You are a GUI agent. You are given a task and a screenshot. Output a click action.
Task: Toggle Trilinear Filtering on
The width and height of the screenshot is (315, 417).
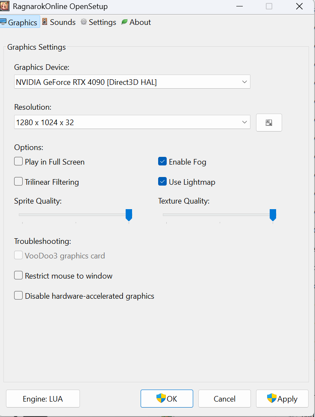click(x=18, y=182)
